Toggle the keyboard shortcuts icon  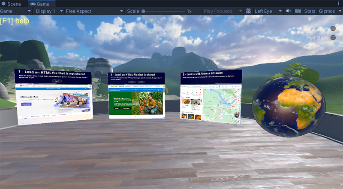click(x=298, y=11)
